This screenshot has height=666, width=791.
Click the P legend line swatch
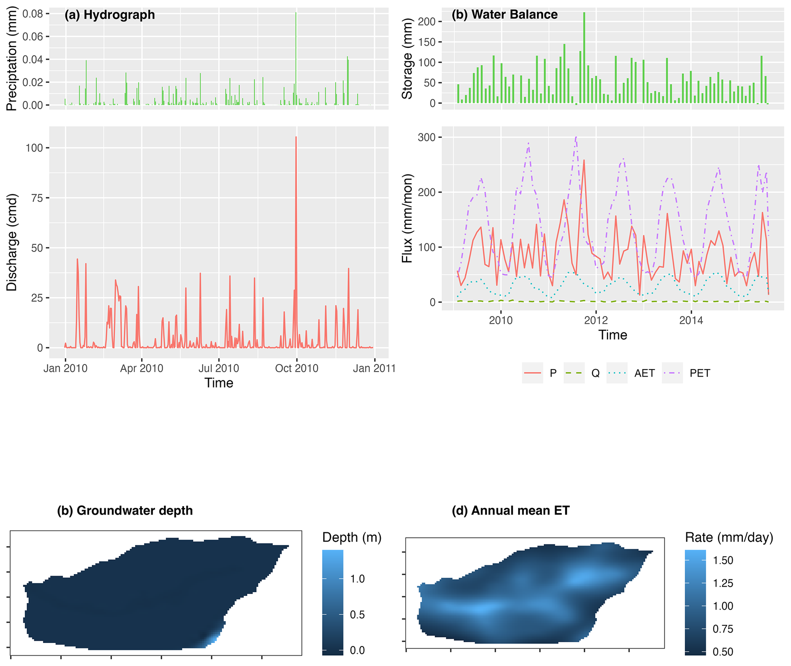click(x=532, y=373)
